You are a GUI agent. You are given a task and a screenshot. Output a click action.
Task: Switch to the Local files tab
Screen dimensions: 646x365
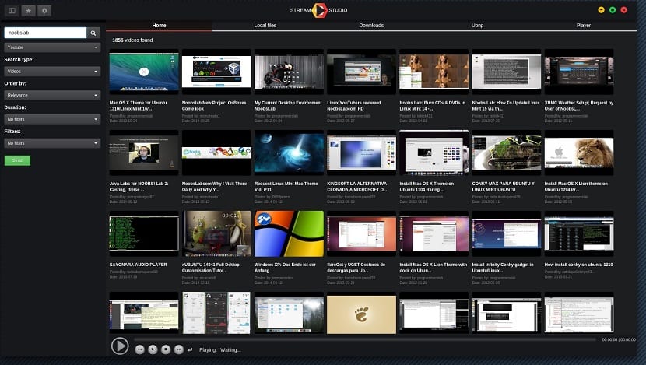click(x=265, y=26)
